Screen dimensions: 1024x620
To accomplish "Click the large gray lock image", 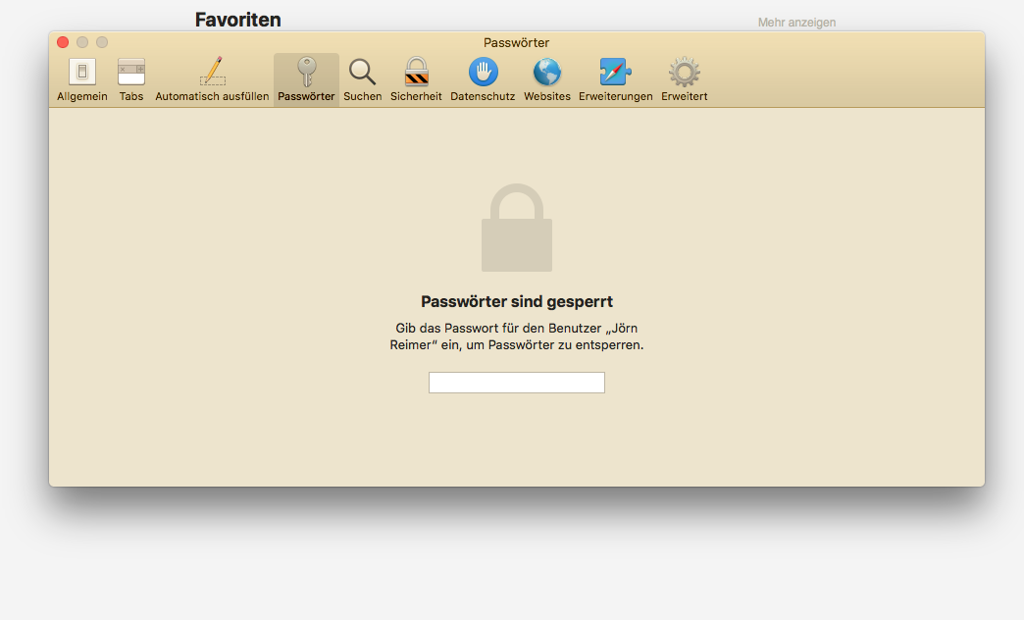I will click(x=517, y=228).
